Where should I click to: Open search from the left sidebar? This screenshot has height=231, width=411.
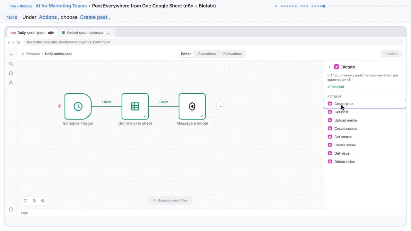click(11, 64)
